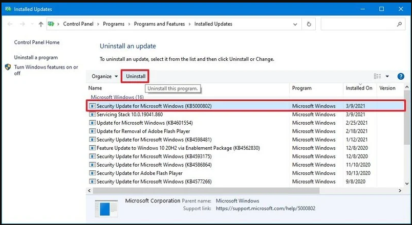Click vertical scrollbar up arrow
The image size is (412, 225).
(x=407, y=87)
